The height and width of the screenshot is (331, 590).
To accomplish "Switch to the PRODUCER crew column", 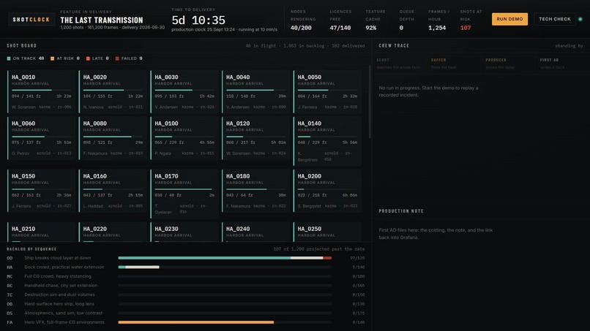I will (507, 64).
